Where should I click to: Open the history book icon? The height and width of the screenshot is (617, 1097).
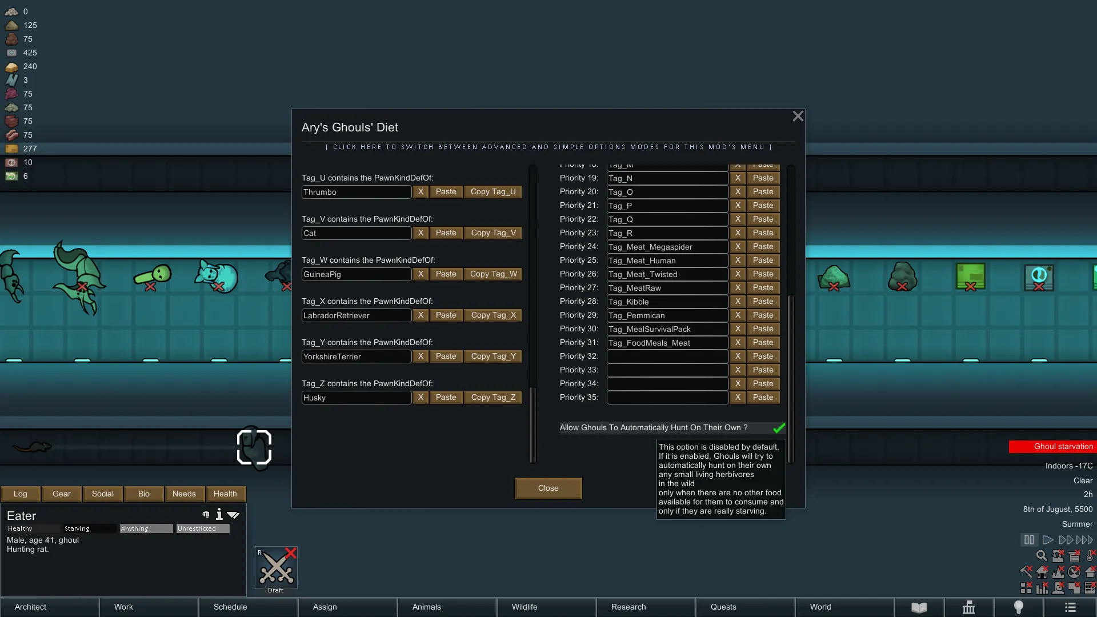click(x=919, y=607)
